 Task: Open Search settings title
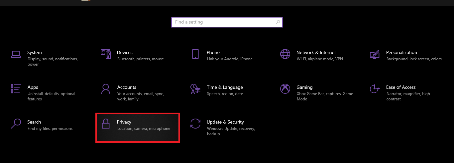click(x=34, y=122)
